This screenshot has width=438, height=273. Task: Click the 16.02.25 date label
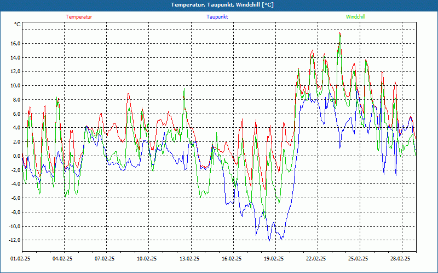pos(232,259)
